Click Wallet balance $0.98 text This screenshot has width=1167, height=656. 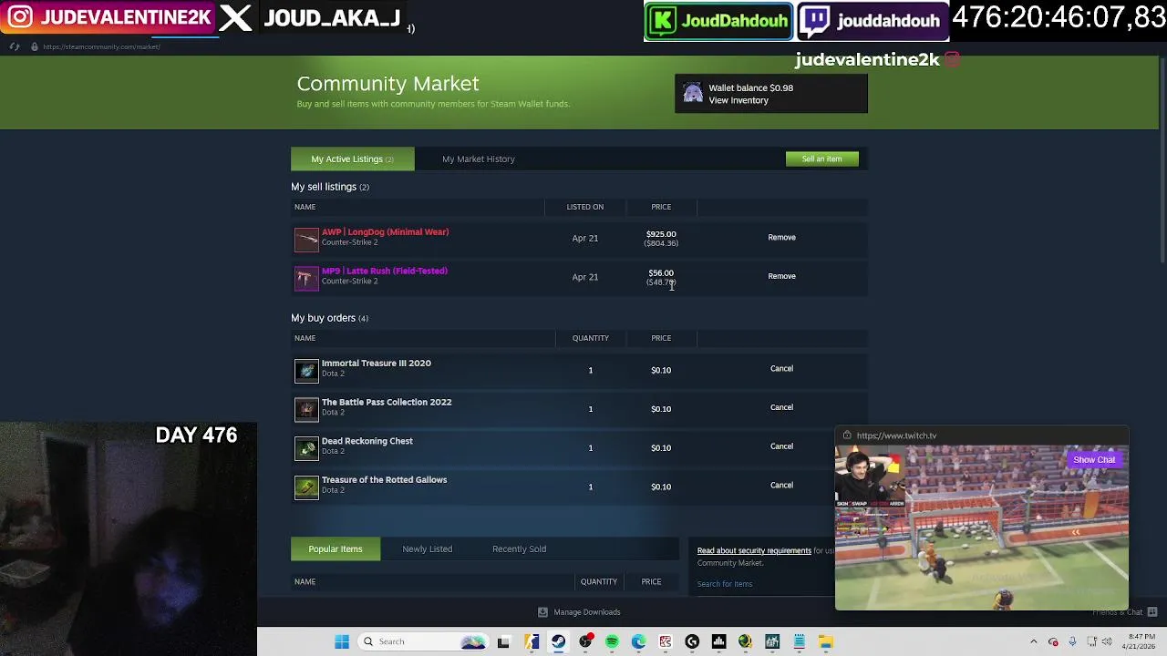[750, 88]
